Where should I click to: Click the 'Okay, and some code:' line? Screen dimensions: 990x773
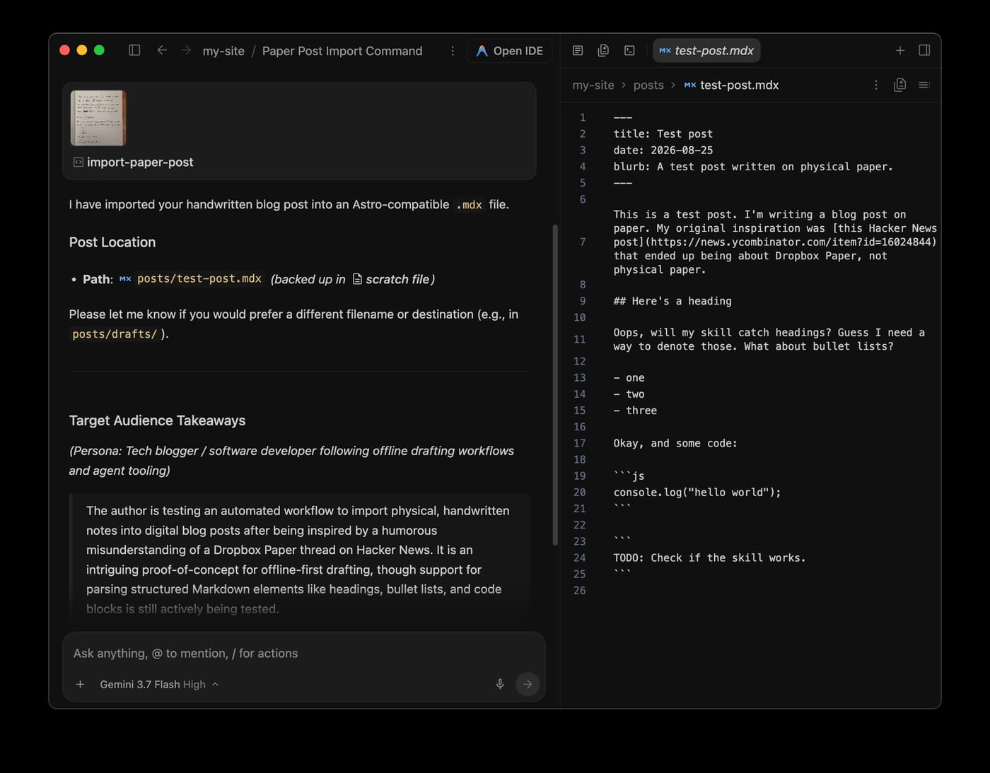coord(675,443)
